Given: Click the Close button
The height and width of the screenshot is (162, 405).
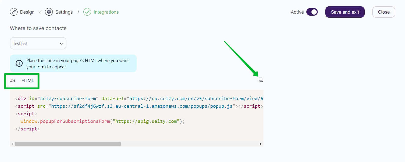Looking at the screenshot, I should tap(384, 12).
